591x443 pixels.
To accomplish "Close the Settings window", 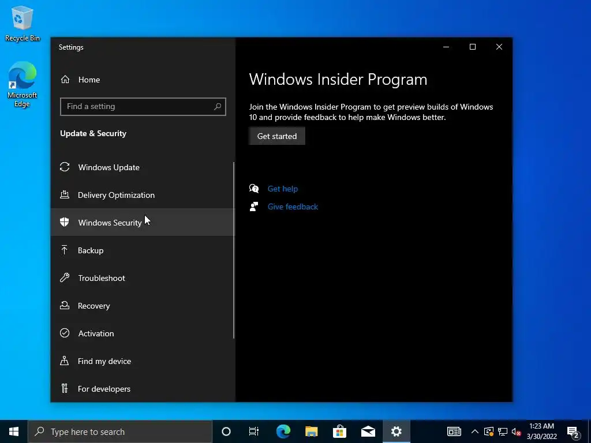I will (x=499, y=47).
